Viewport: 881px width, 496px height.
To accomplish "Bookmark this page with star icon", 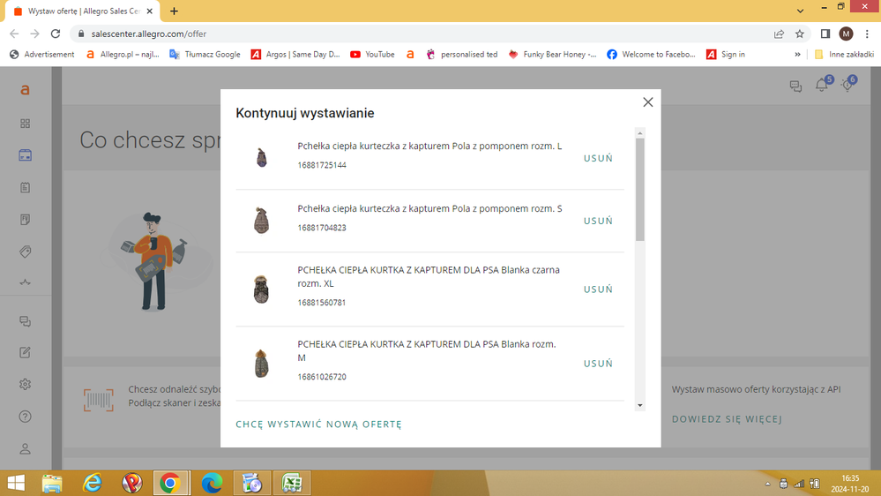I will (800, 34).
